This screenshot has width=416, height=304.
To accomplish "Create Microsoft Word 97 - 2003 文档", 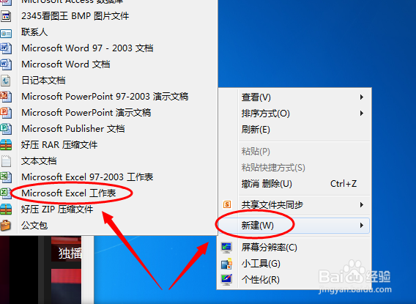I will pyautogui.click(x=87, y=48).
